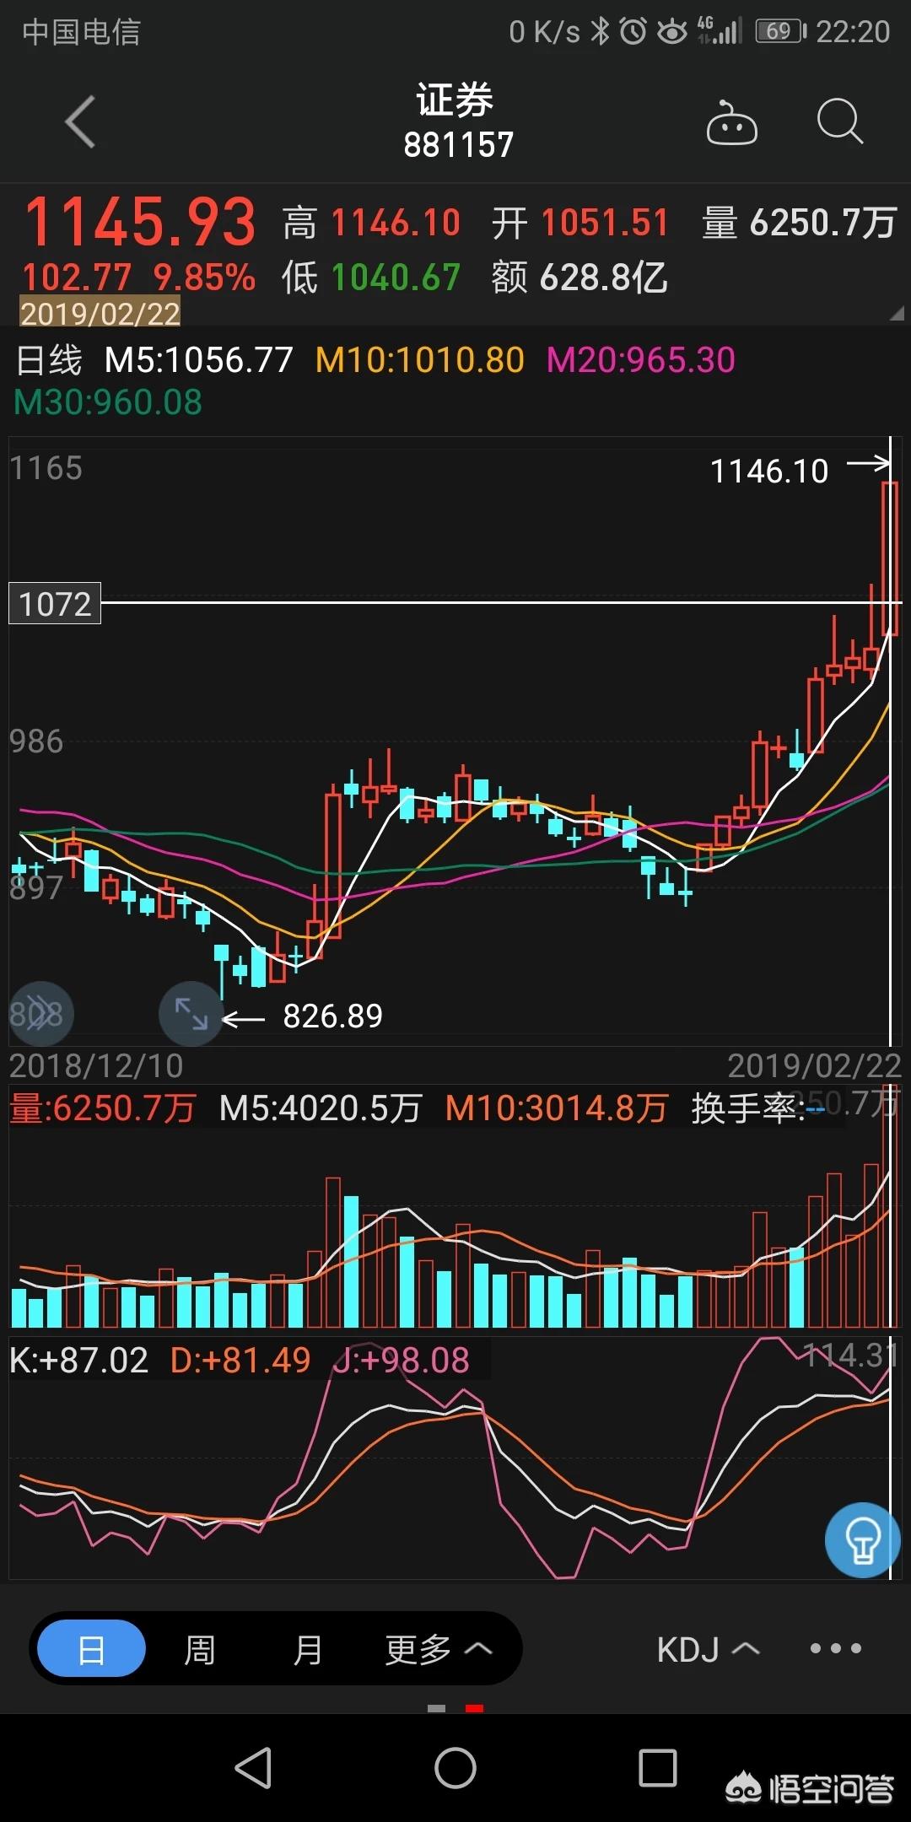Image resolution: width=911 pixels, height=1822 pixels.
Task: Tap the double-arrow fast-forward chart icon
Action: coord(40,1013)
